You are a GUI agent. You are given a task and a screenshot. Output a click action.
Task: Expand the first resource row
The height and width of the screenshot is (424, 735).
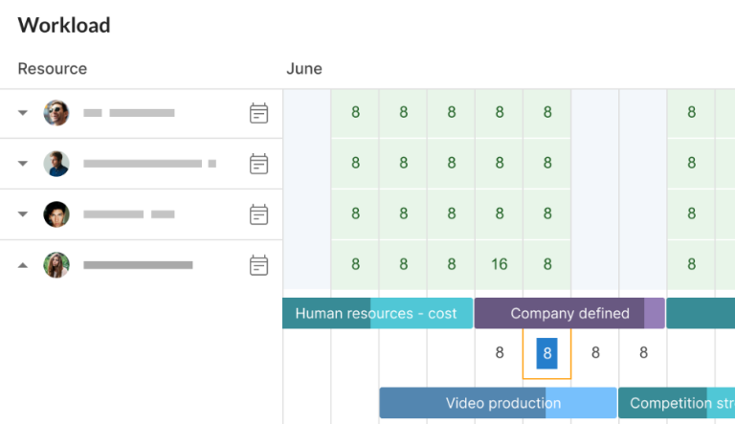[x=23, y=113]
